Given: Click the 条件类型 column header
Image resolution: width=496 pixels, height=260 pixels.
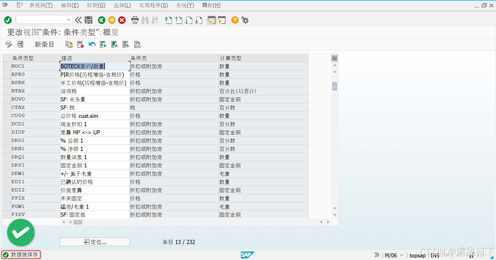Looking at the screenshot, I should pyautogui.click(x=35, y=58).
